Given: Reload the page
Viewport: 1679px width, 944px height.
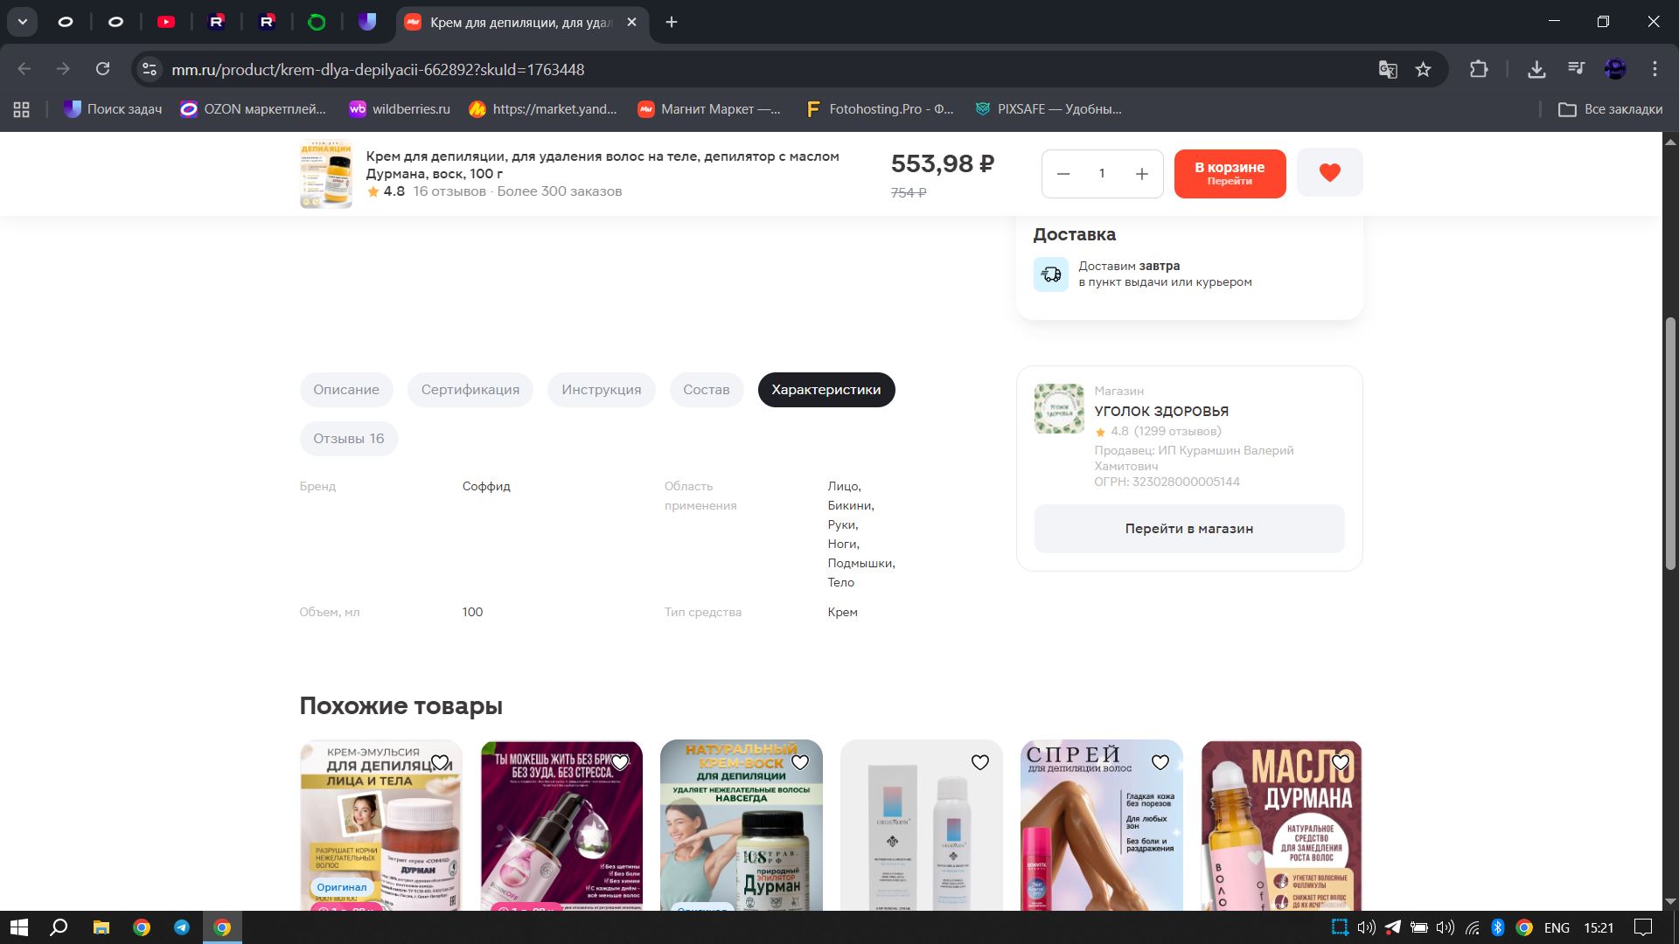Looking at the screenshot, I should pyautogui.click(x=102, y=69).
